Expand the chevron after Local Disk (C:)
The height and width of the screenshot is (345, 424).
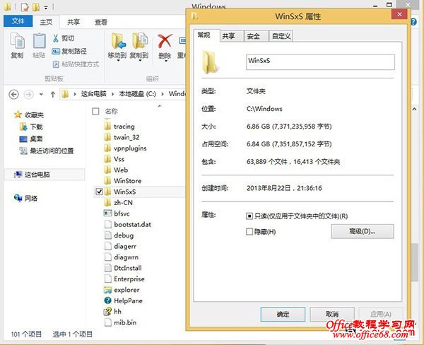tap(163, 94)
